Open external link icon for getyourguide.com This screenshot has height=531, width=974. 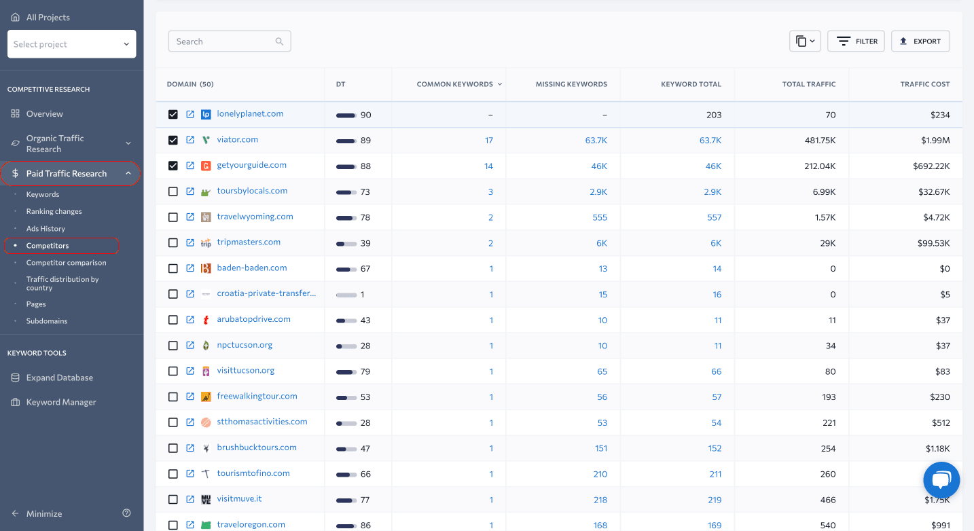(190, 166)
